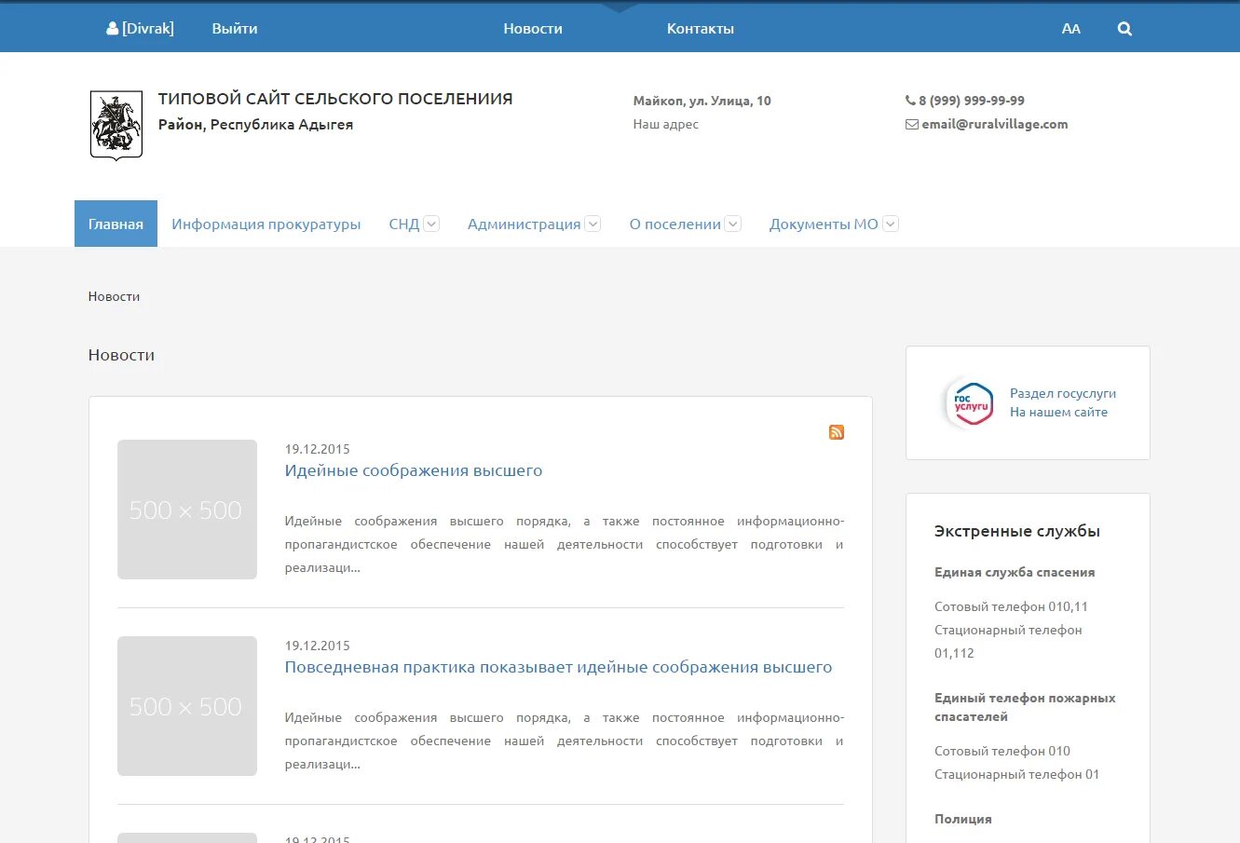This screenshot has height=843, width=1240.
Task: Open the О поселении menu item
Action: pyautogui.click(x=675, y=224)
